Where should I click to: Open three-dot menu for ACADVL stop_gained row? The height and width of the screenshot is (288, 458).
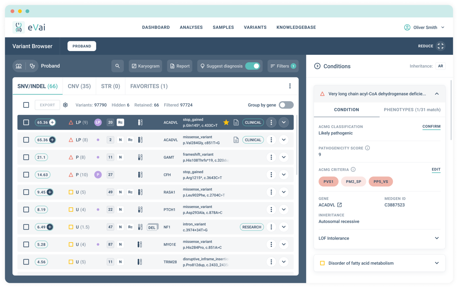271,122
